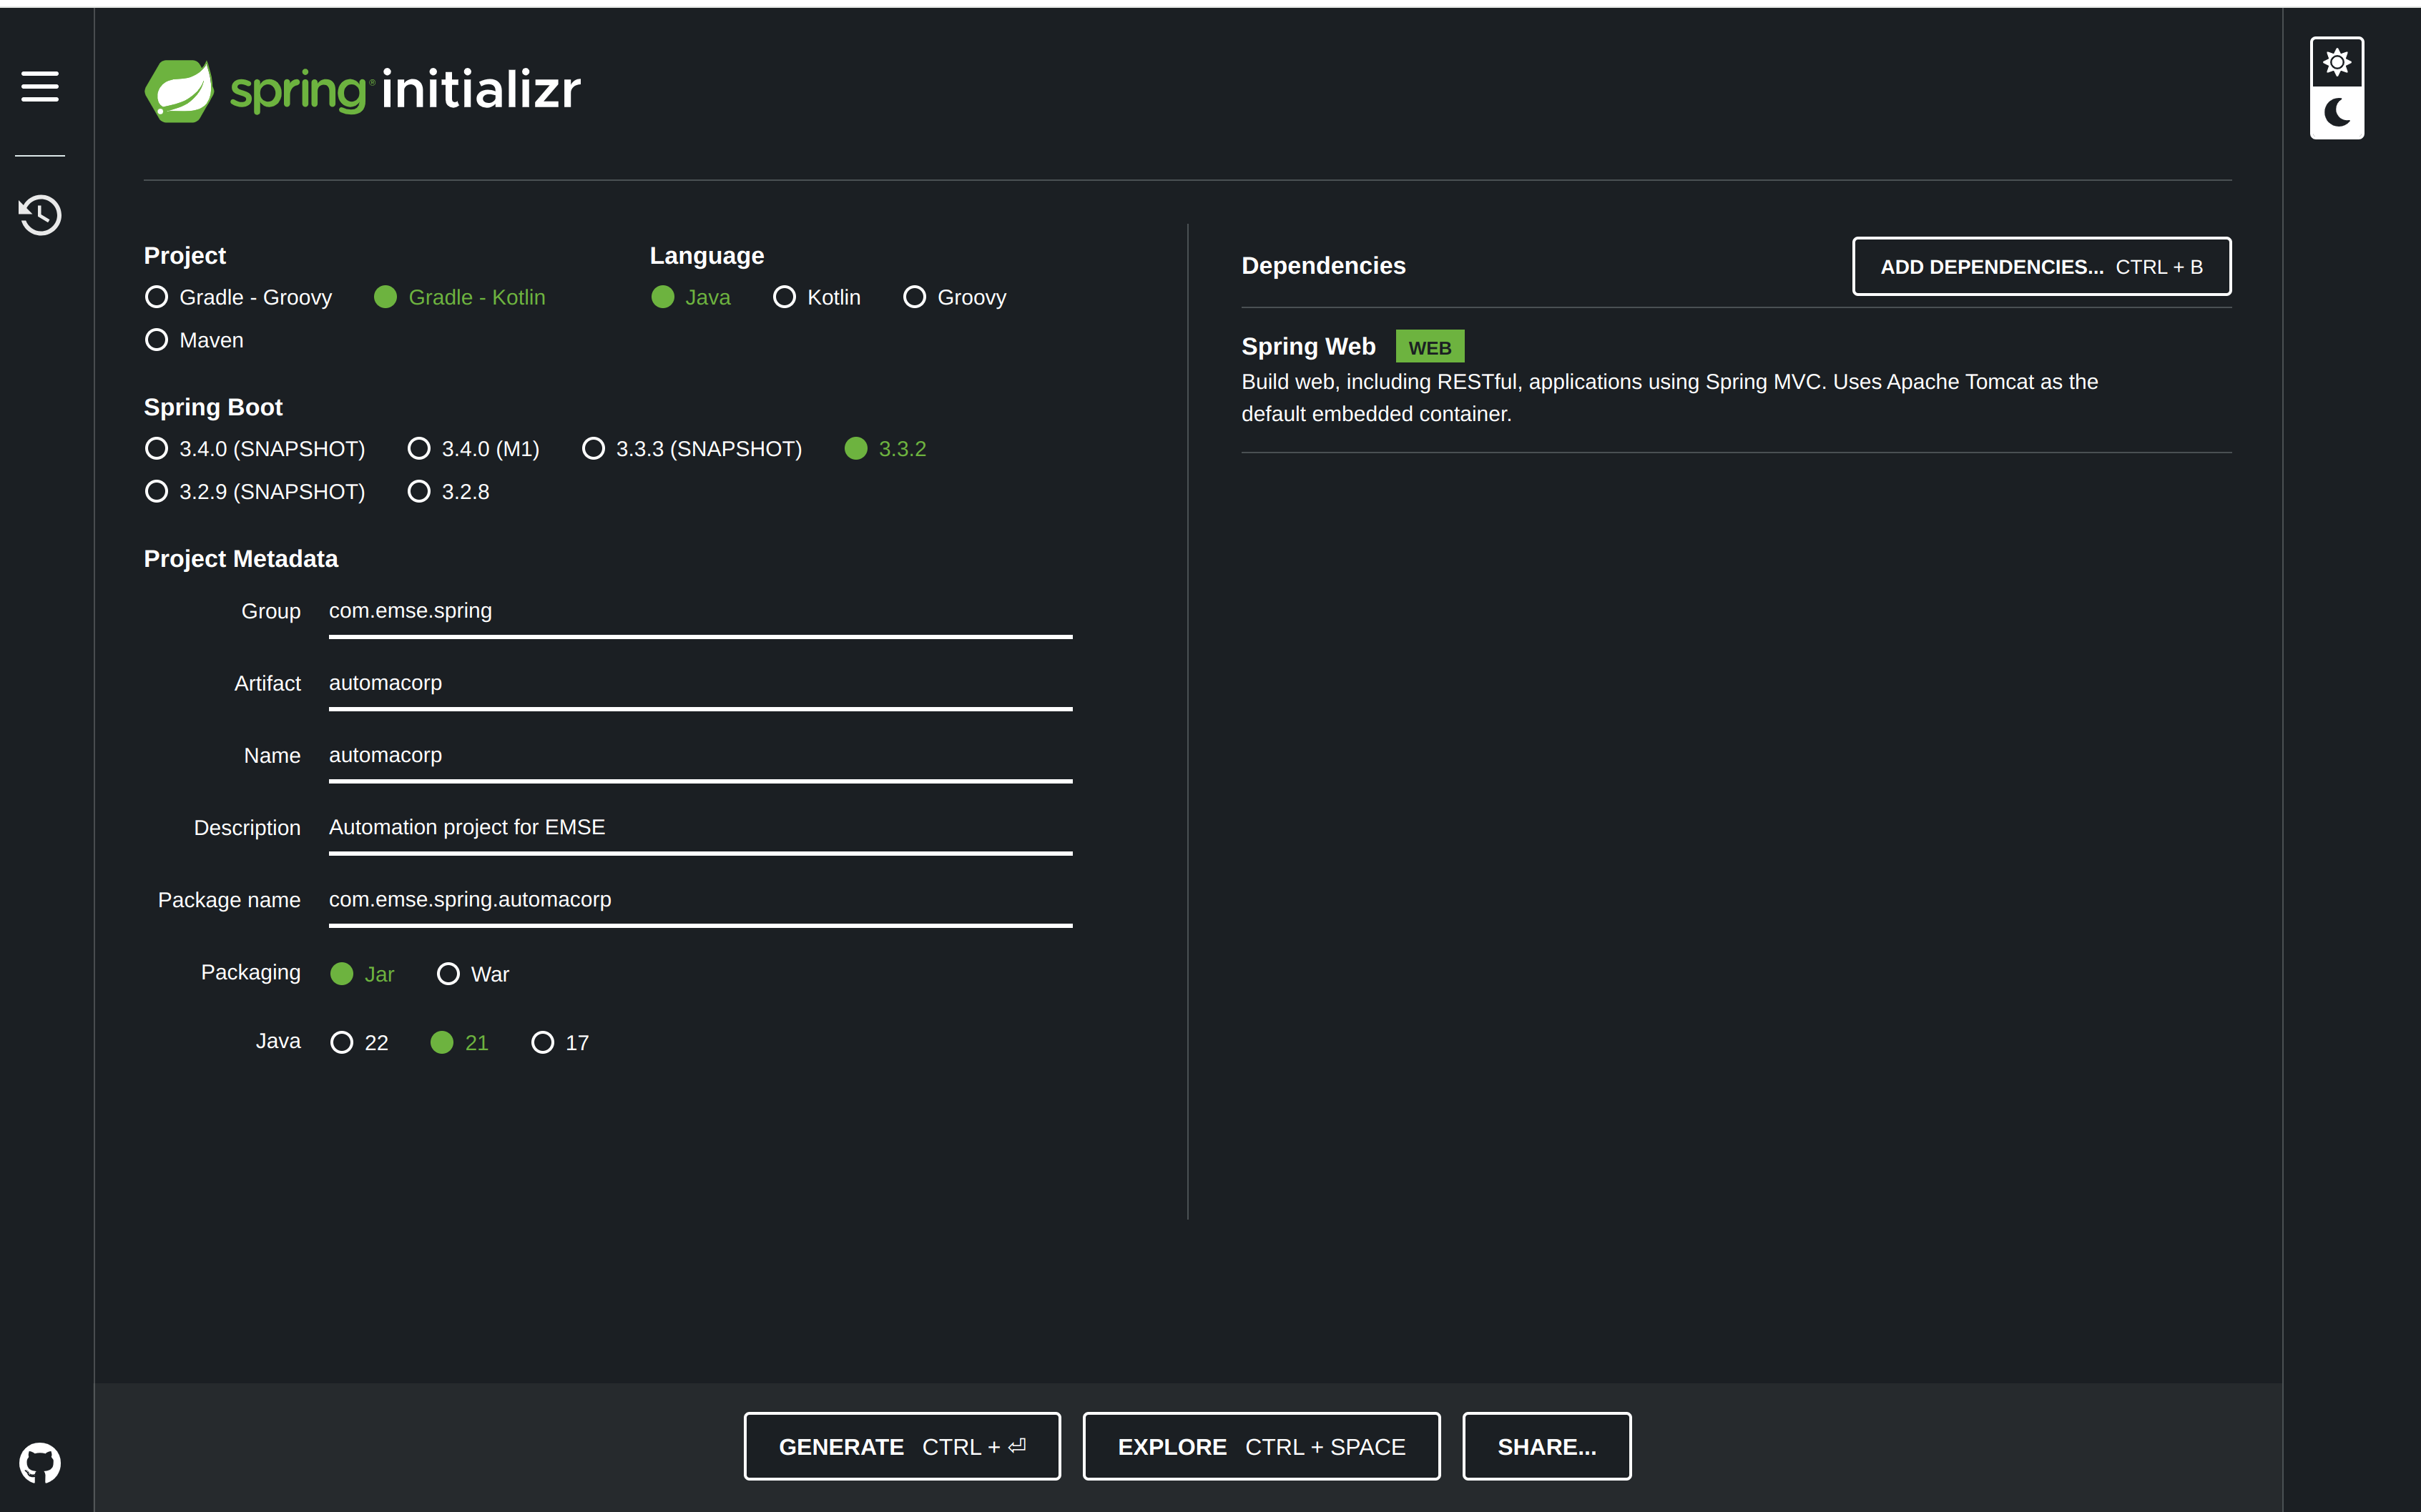Switch to light theme sun icon

[x=2337, y=63]
